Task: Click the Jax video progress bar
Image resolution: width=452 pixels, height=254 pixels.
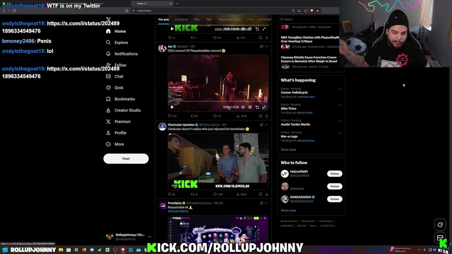Action: click(x=218, y=102)
